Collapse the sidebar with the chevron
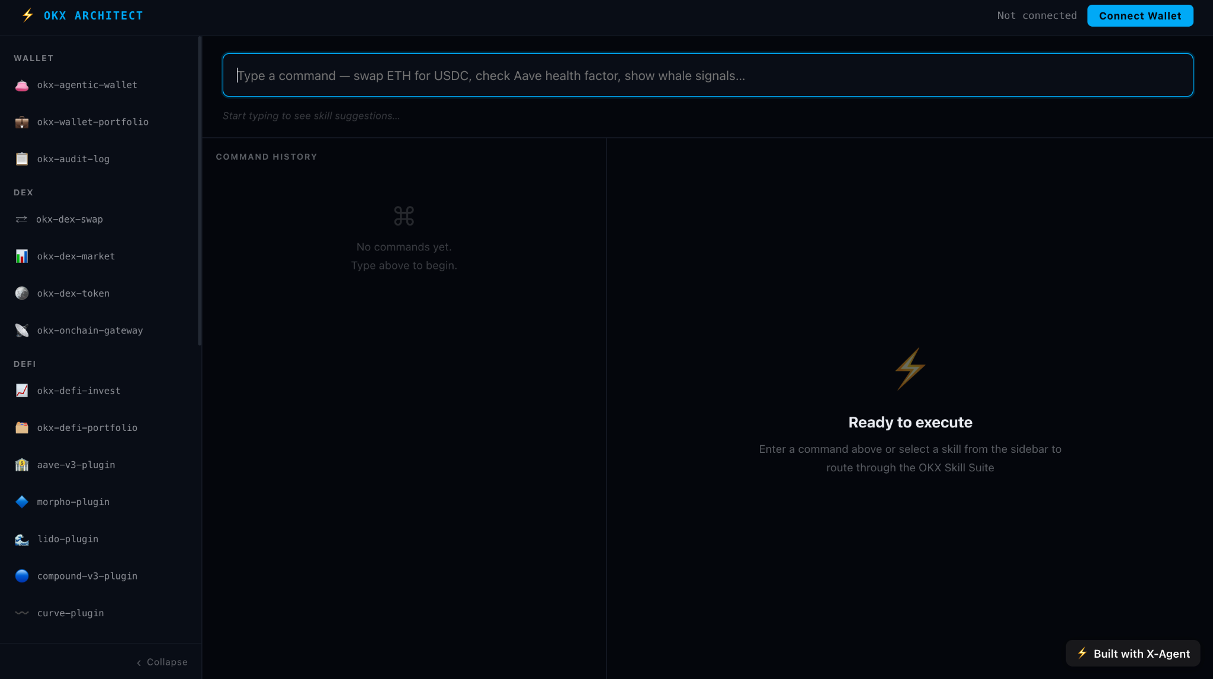 tap(162, 662)
